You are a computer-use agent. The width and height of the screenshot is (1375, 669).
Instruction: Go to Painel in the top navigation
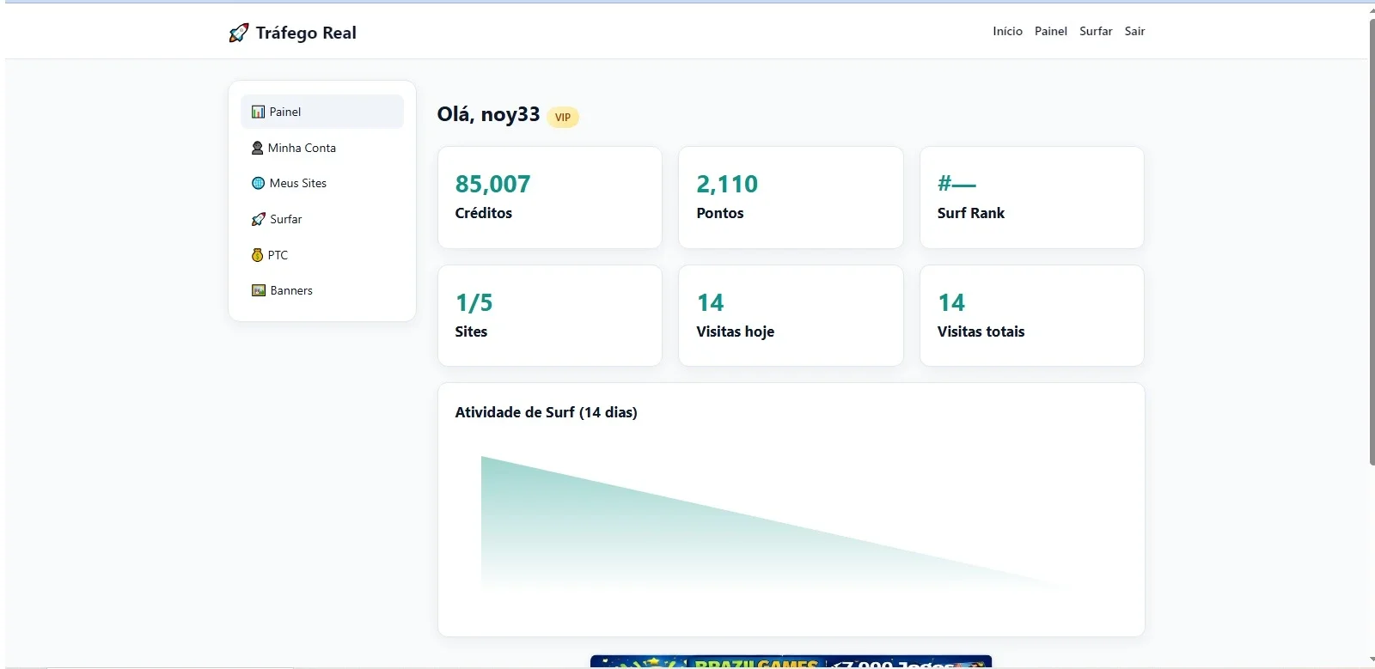tap(1050, 31)
